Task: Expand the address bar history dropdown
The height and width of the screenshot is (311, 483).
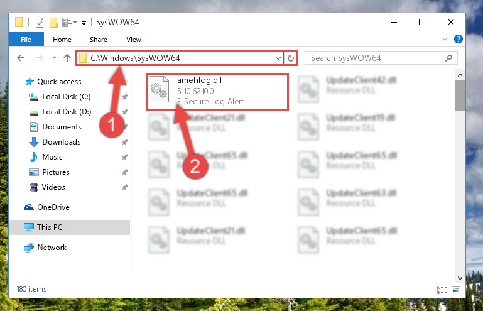Action: (x=278, y=58)
